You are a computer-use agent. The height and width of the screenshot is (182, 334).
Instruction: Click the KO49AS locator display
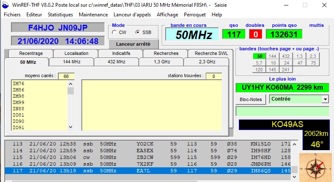(x=284, y=125)
